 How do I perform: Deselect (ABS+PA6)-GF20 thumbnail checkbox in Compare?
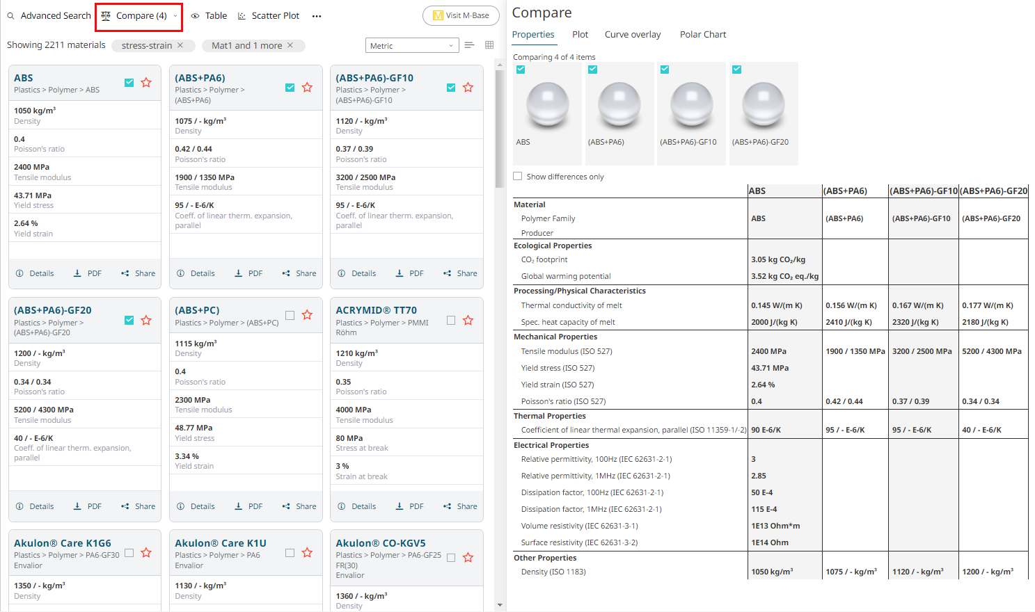(x=736, y=70)
